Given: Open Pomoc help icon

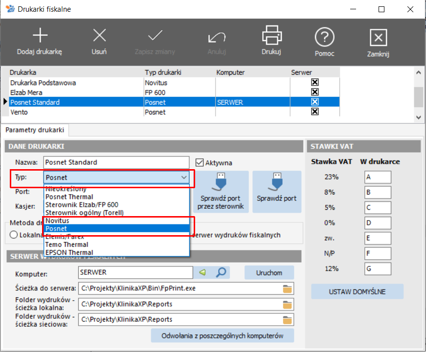Looking at the screenshot, I should tap(325, 37).
